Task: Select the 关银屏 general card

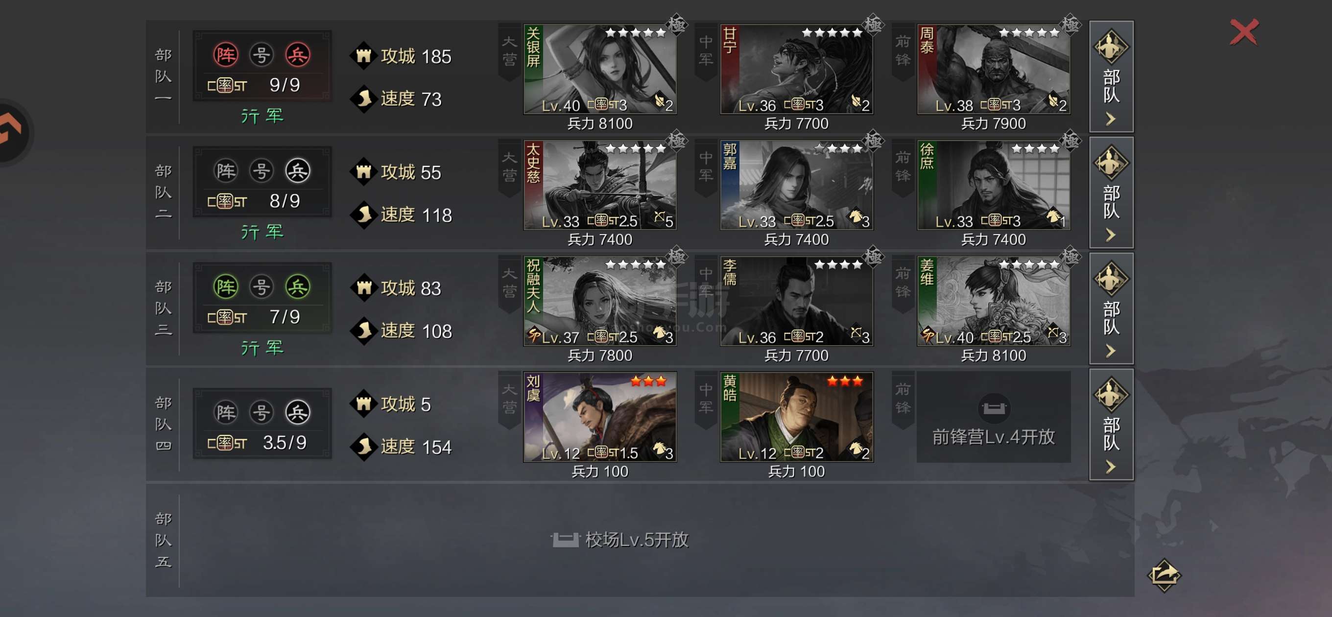Action: pyautogui.click(x=600, y=70)
